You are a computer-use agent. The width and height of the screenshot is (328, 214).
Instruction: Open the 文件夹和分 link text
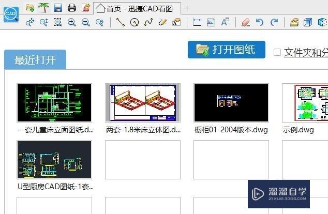pyautogui.click(x=306, y=52)
